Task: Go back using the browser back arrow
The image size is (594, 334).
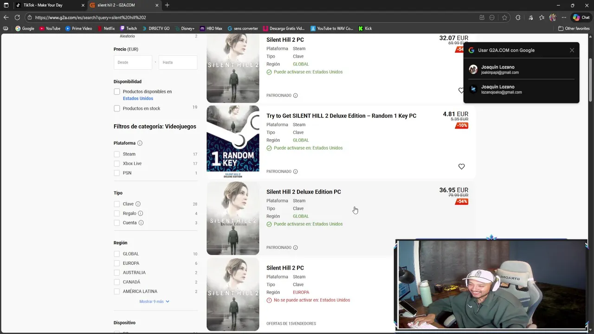Action: 6,18
